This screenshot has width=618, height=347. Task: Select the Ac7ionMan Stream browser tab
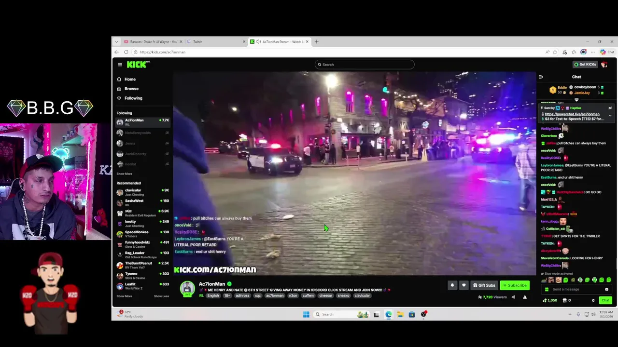[280, 41]
